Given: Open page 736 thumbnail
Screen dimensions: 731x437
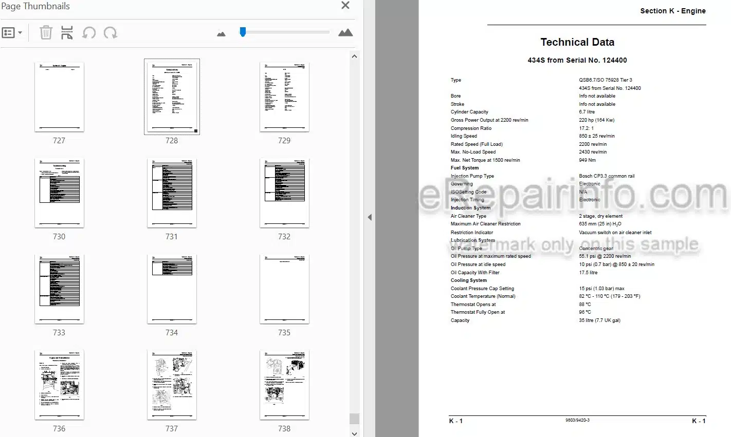Looking at the screenshot, I should (x=59, y=385).
